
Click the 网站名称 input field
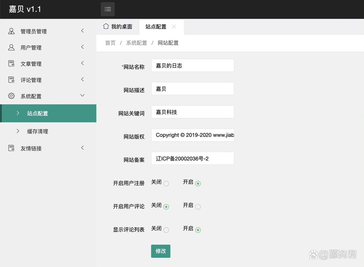click(x=192, y=65)
